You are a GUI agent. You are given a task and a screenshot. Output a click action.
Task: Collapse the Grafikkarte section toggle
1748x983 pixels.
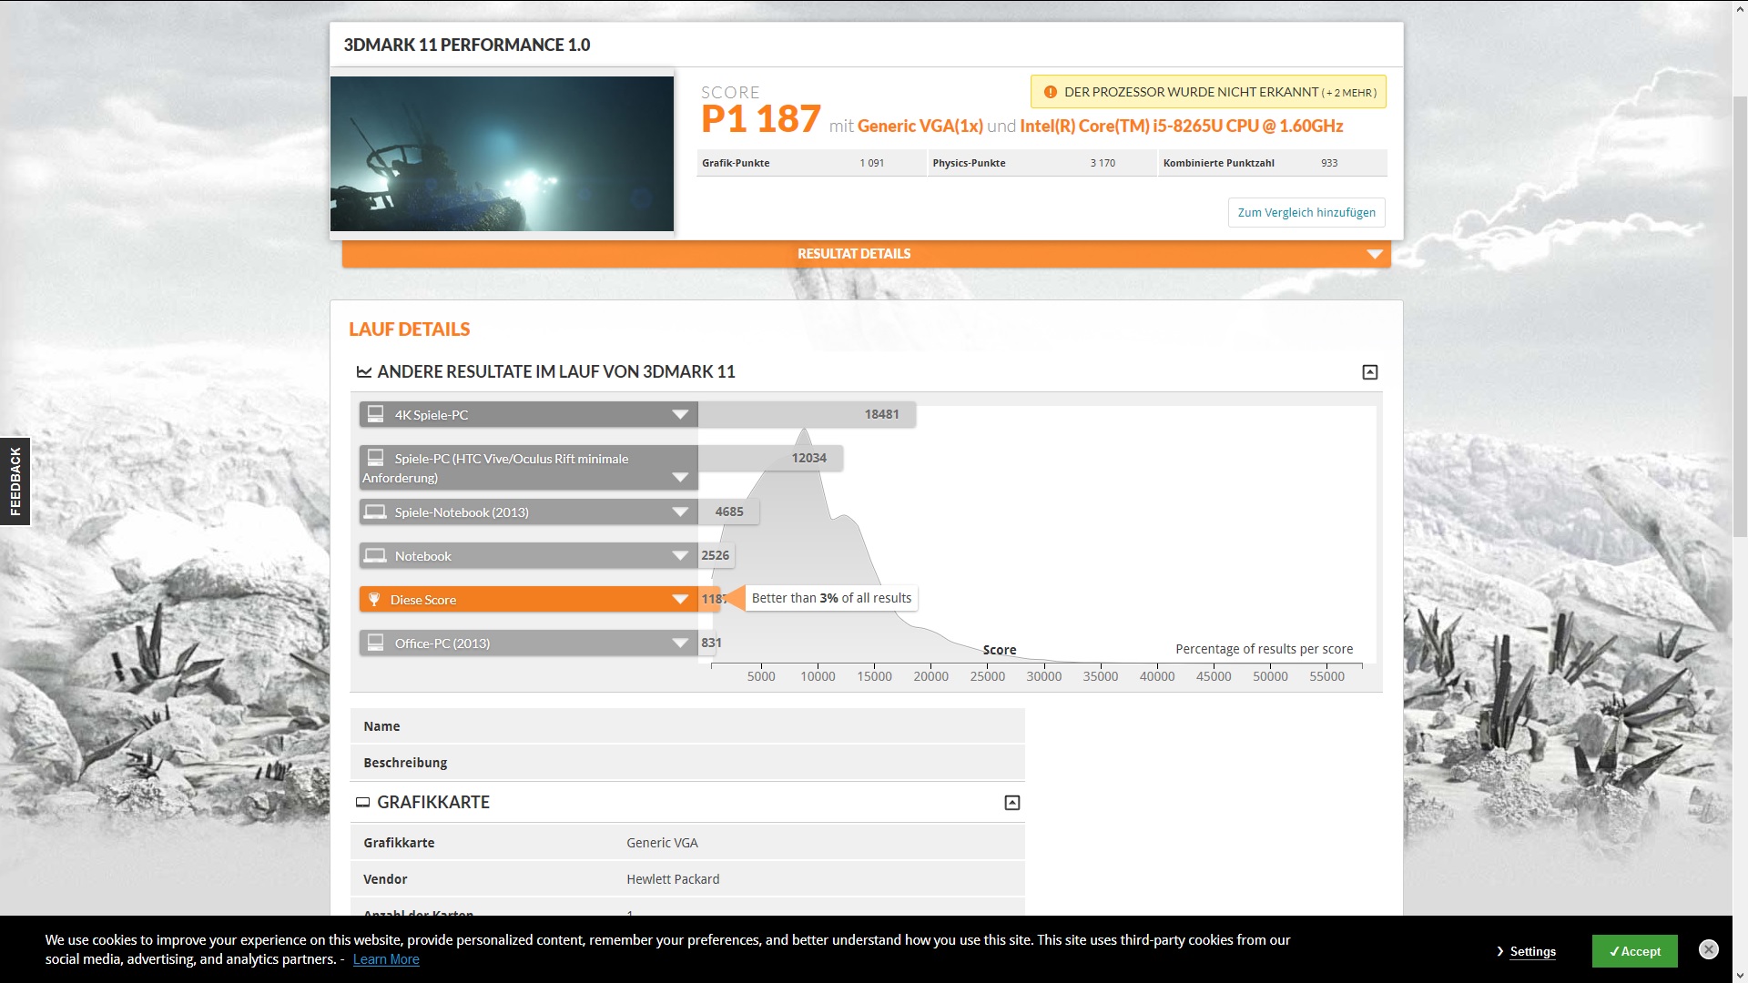click(x=1011, y=802)
